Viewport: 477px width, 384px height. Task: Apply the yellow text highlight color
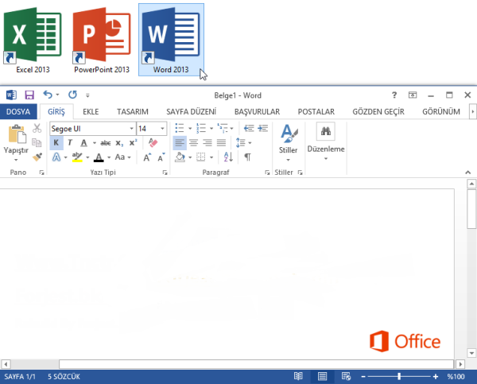click(77, 157)
